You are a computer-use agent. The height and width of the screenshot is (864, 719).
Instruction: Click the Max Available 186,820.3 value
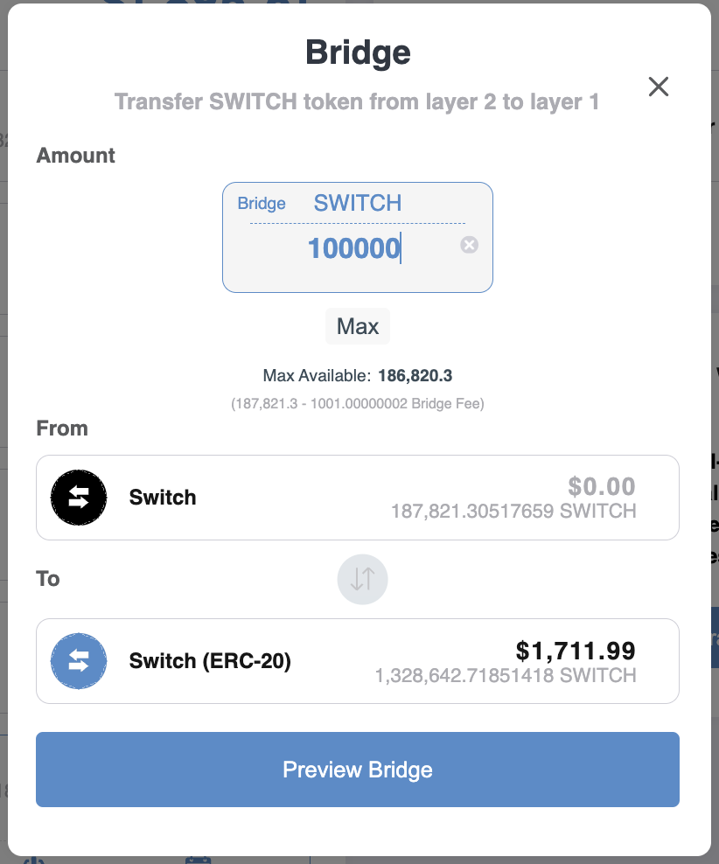pyautogui.click(x=415, y=376)
